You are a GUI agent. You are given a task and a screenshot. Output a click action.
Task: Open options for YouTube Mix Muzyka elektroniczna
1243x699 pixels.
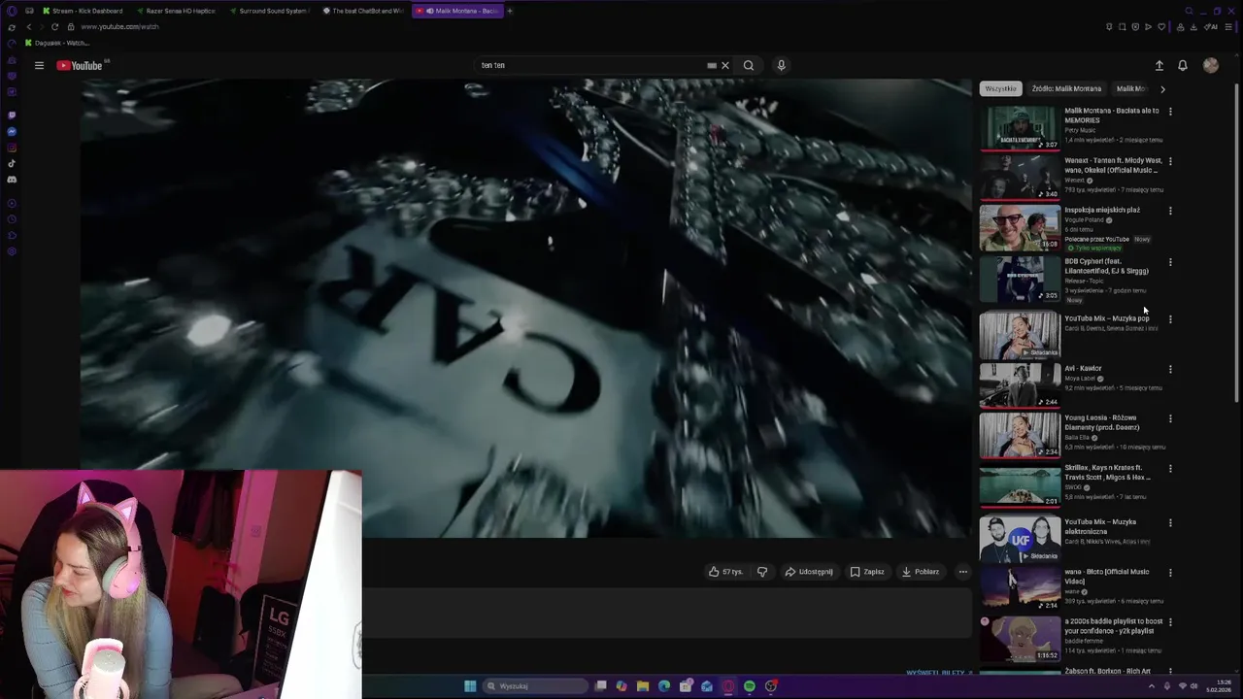[x=1170, y=523]
